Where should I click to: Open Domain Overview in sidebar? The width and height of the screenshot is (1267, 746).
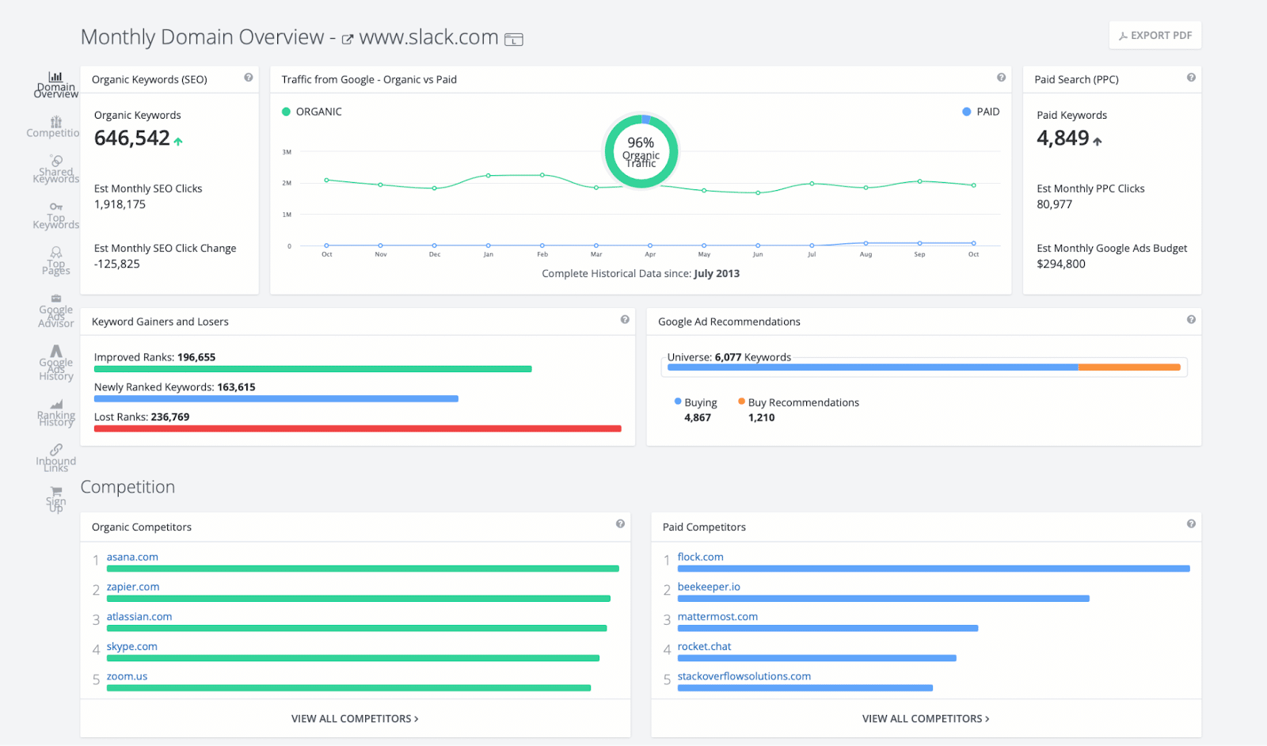(x=55, y=86)
